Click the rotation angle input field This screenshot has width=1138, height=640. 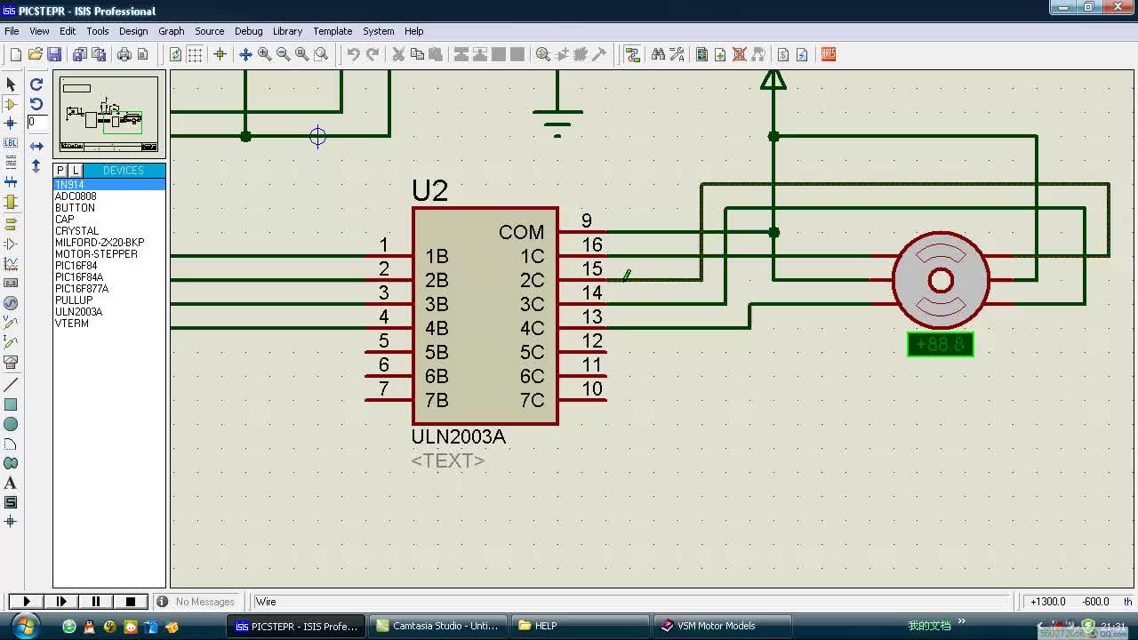(x=36, y=123)
